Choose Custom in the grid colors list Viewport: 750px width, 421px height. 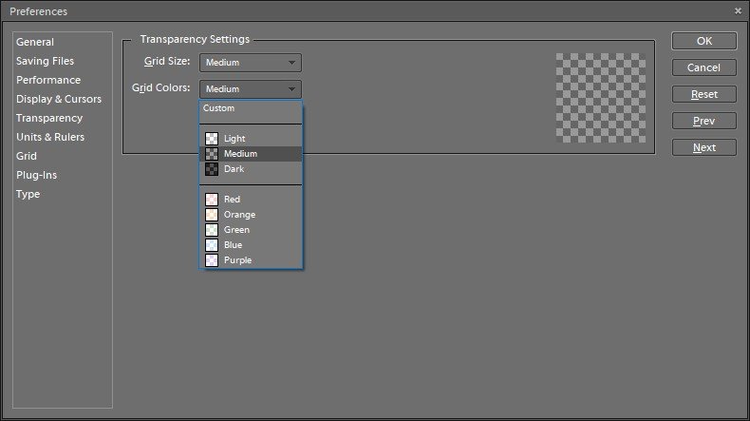point(218,108)
